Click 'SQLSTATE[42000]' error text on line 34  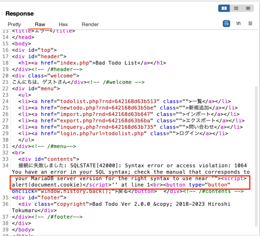click(94, 165)
